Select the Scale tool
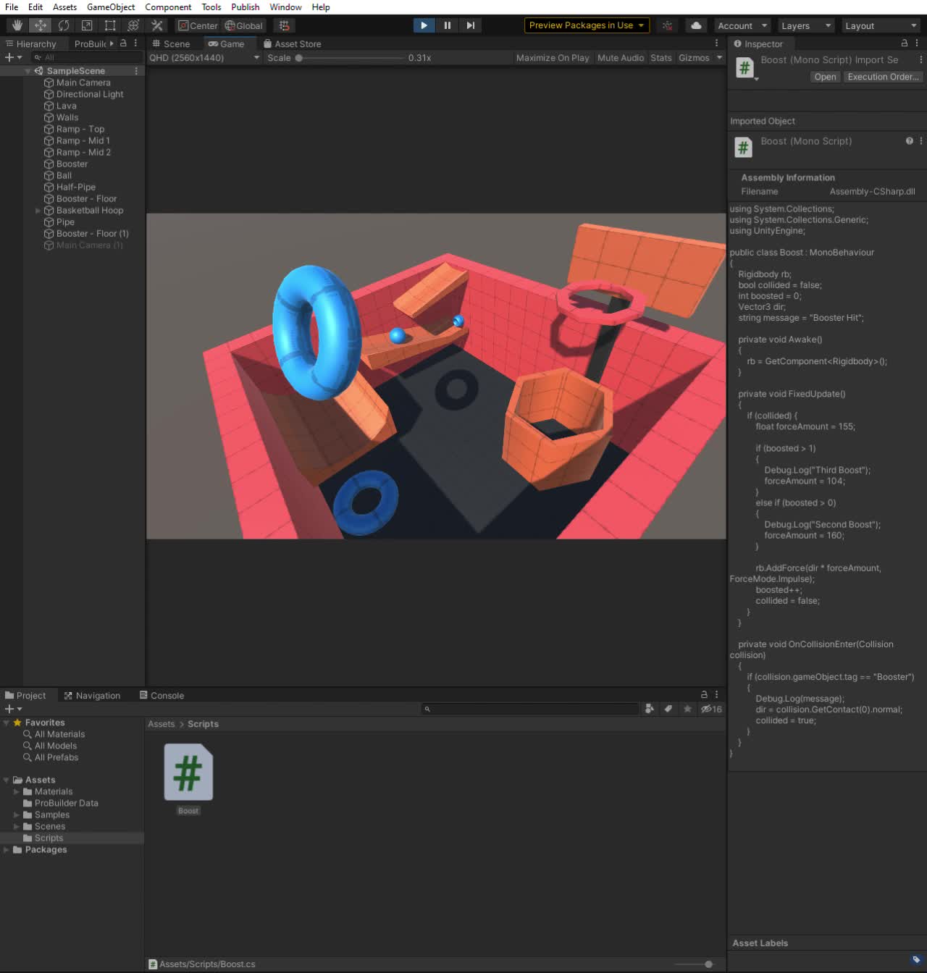This screenshot has width=927, height=973. tap(87, 25)
